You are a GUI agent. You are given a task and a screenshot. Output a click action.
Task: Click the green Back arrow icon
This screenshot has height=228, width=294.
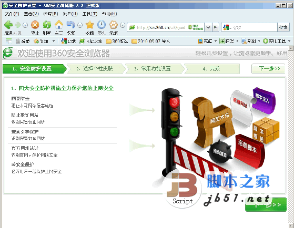[8, 25]
